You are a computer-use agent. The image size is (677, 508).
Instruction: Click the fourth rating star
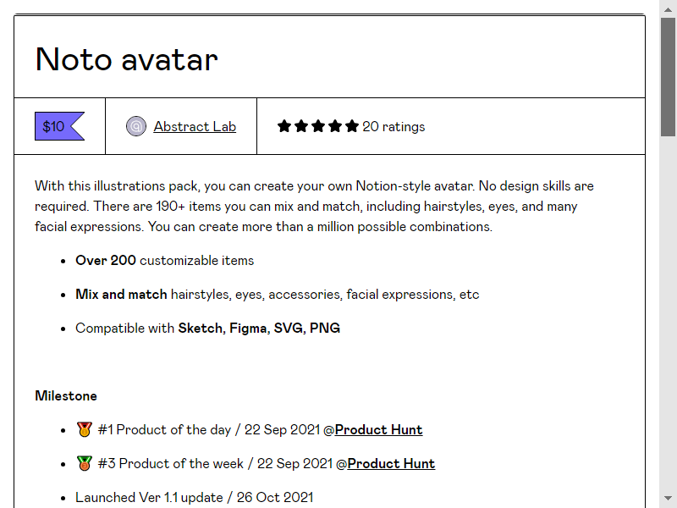tap(334, 126)
